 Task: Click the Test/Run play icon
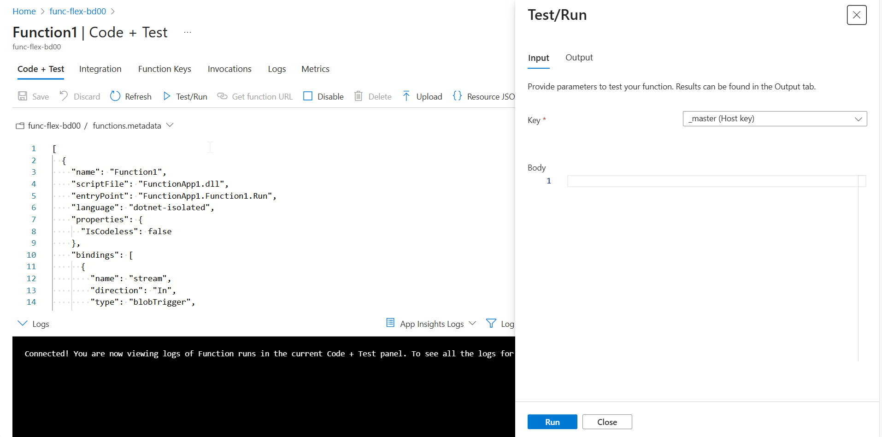click(167, 96)
